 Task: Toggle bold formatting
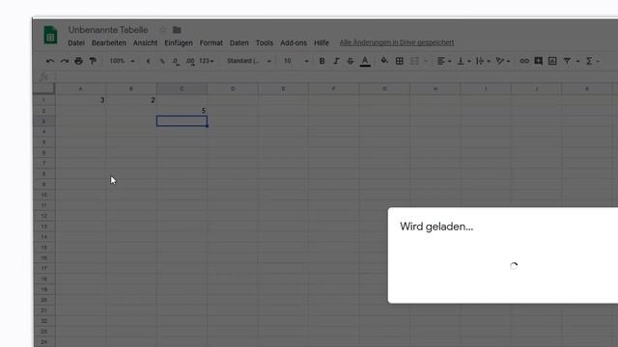[x=322, y=61]
